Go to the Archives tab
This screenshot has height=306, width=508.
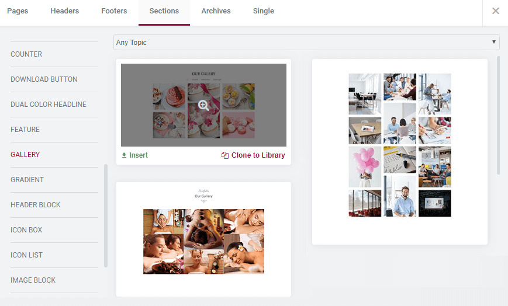(x=216, y=11)
